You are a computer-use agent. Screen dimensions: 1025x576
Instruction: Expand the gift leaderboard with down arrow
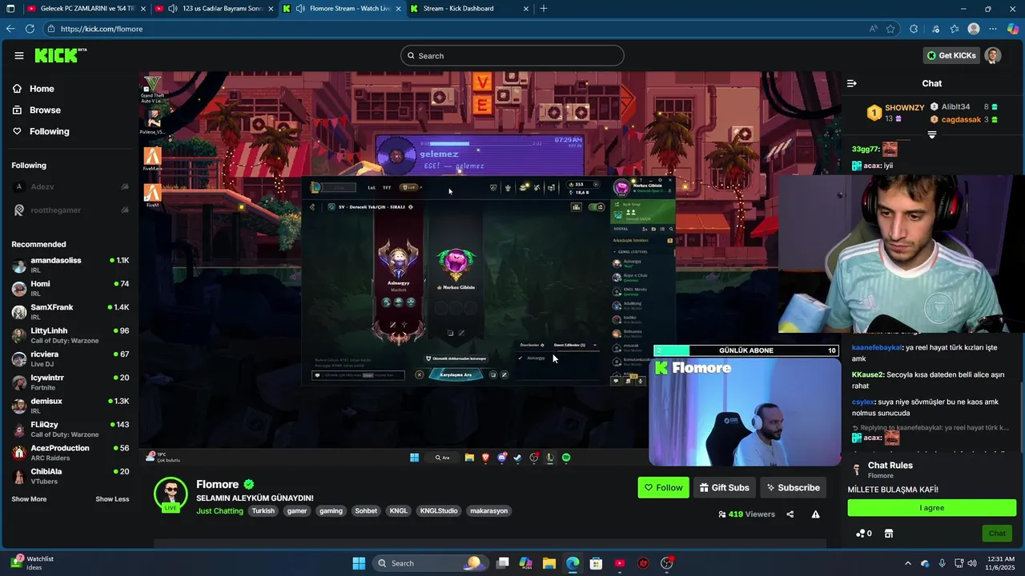931,135
